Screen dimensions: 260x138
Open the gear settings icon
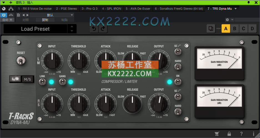(x=227, y=20)
